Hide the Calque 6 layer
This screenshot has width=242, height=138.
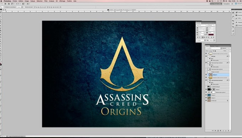point(206,75)
